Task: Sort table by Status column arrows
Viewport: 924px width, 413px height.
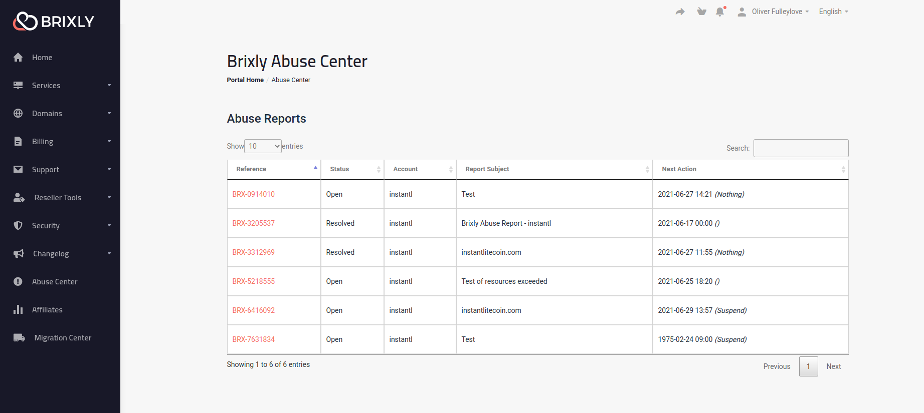Action: (x=379, y=169)
